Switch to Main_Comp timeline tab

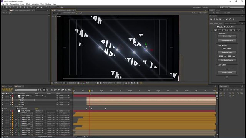[8, 86]
